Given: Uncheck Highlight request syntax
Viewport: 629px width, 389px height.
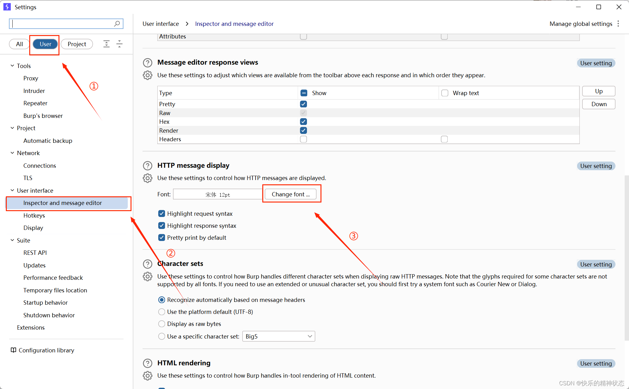Looking at the screenshot, I should (x=162, y=214).
